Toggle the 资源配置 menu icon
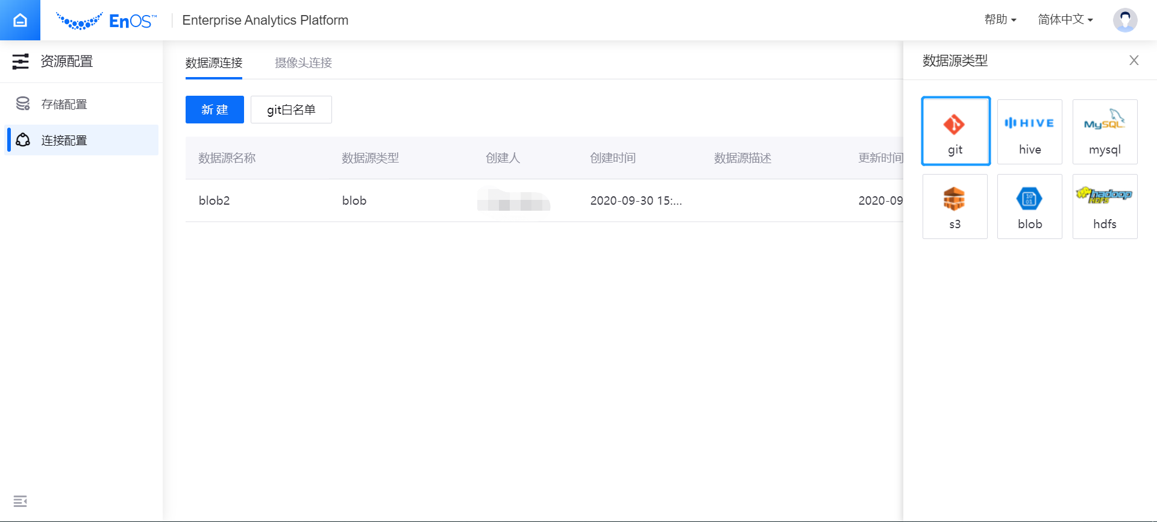The width and height of the screenshot is (1157, 522). pyautogui.click(x=20, y=61)
